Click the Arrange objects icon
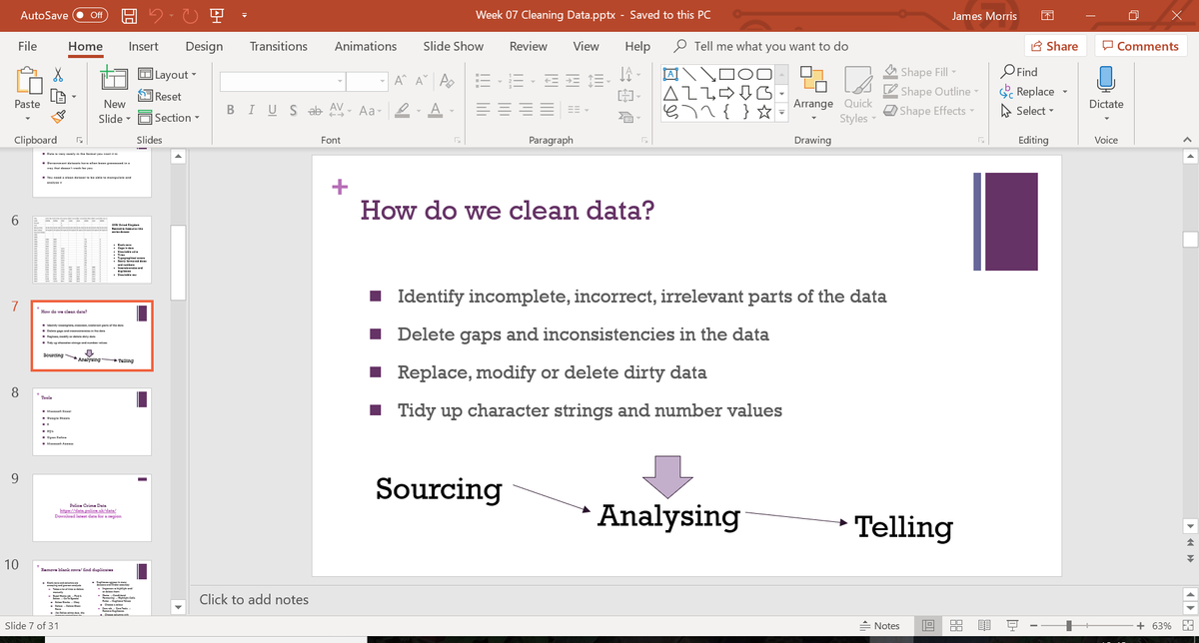 coord(814,90)
